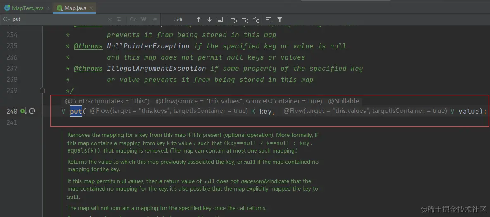Click @Flow(source = "this.values") inlay hint

(239, 101)
